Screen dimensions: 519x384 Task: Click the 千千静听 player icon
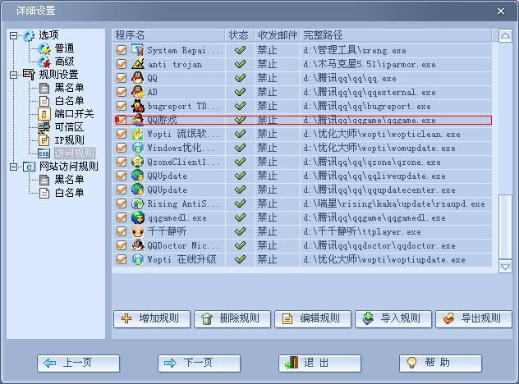coord(137,231)
